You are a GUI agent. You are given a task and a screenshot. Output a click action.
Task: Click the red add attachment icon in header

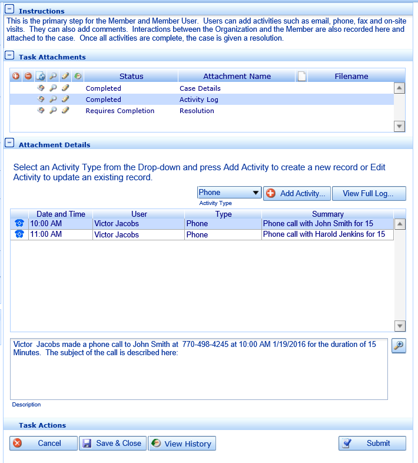[16, 76]
